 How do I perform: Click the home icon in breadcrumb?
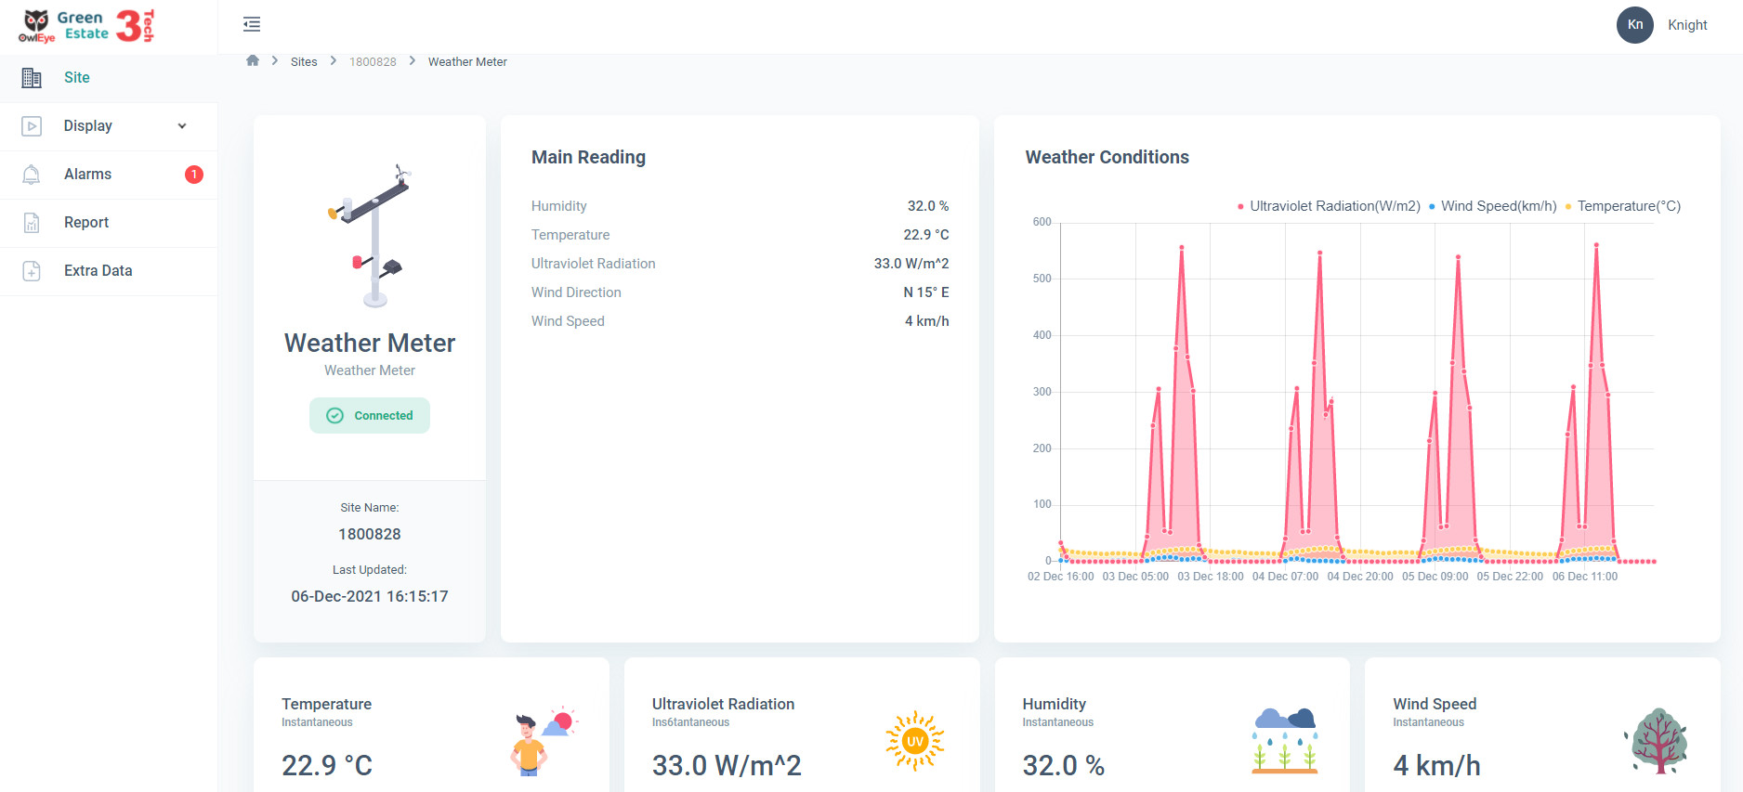[x=253, y=61]
